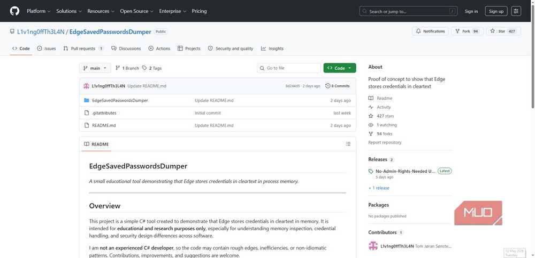The width and height of the screenshot is (535, 258).
Task: Open the main branch dropdown
Action: (95, 68)
